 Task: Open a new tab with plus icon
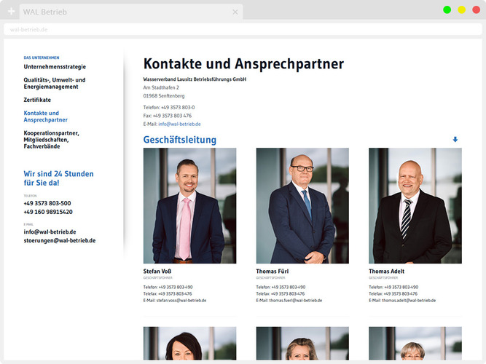coord(11,12)
